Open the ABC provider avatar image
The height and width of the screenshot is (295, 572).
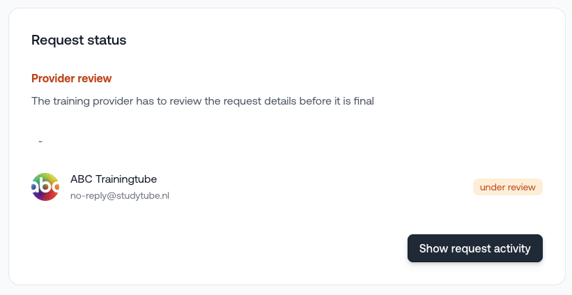point(45,187)
